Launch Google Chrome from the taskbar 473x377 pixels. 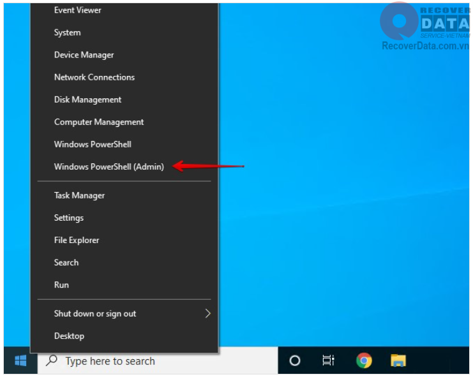coord(364,360)
